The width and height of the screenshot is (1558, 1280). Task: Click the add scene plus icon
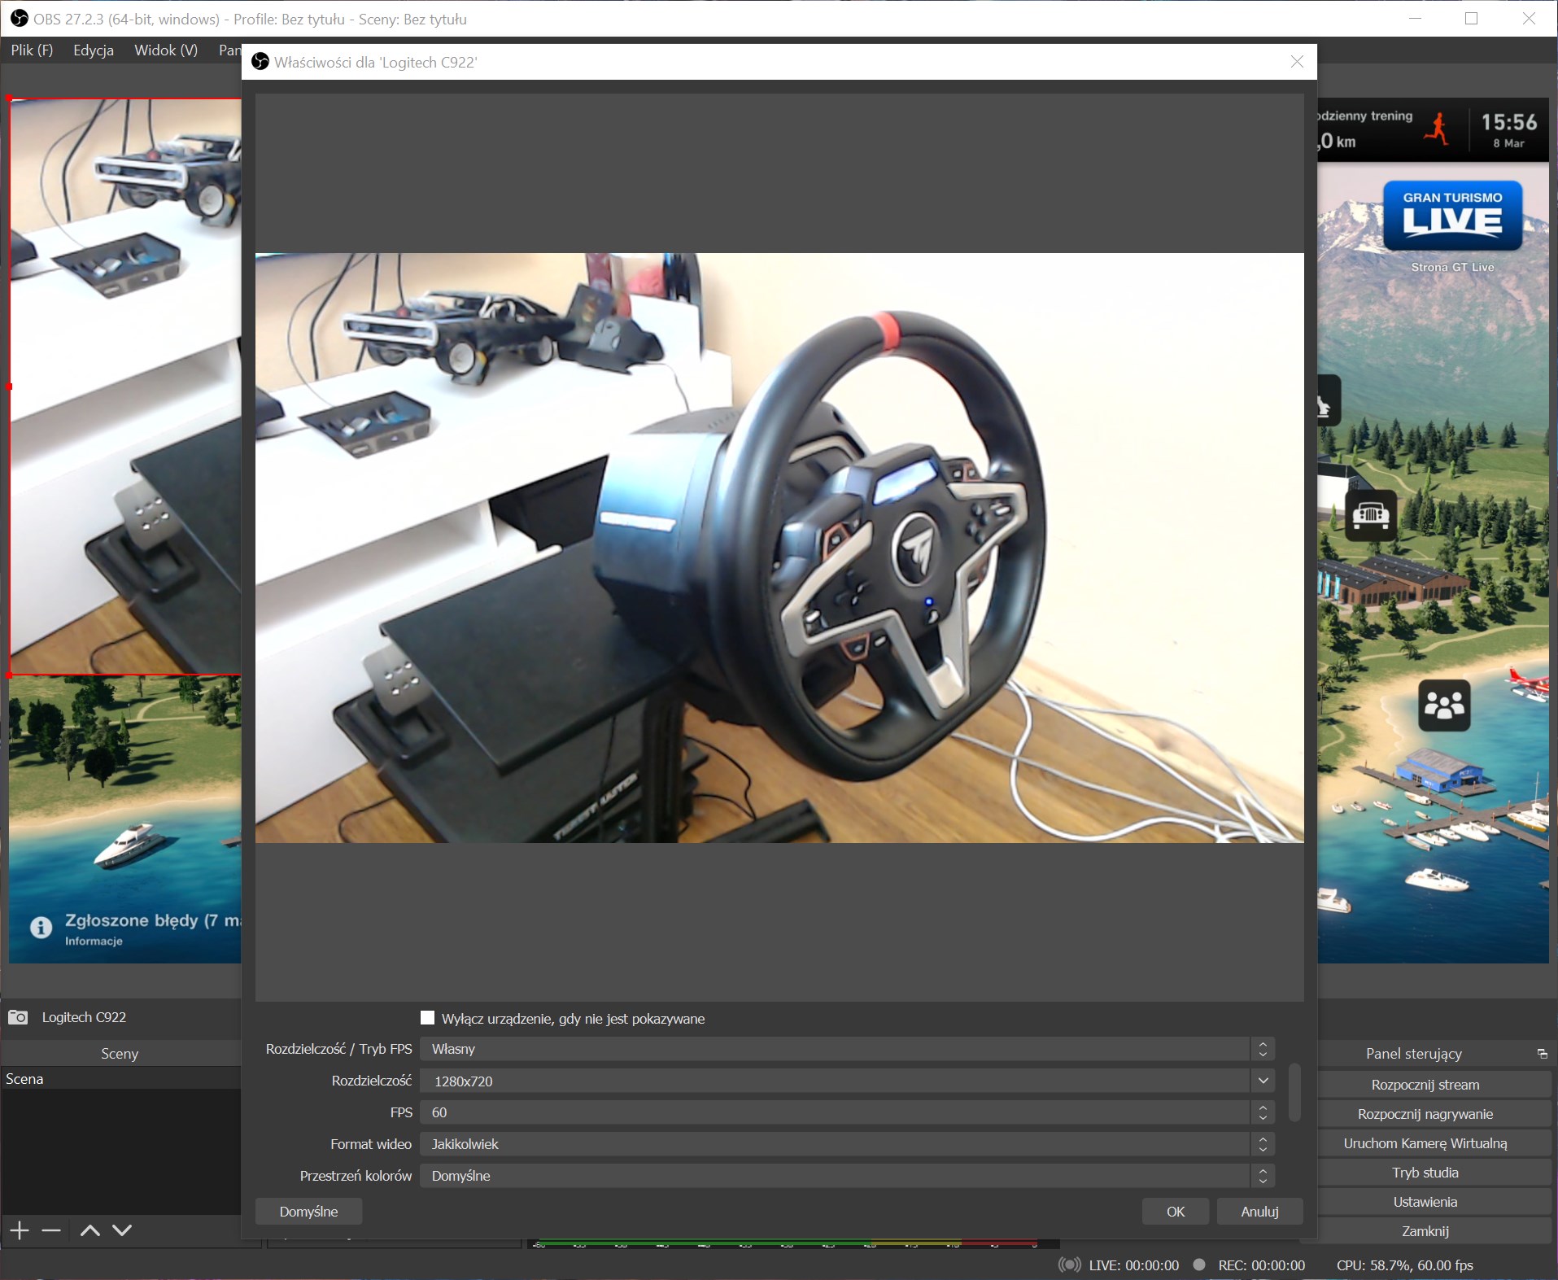(20, 1230)
